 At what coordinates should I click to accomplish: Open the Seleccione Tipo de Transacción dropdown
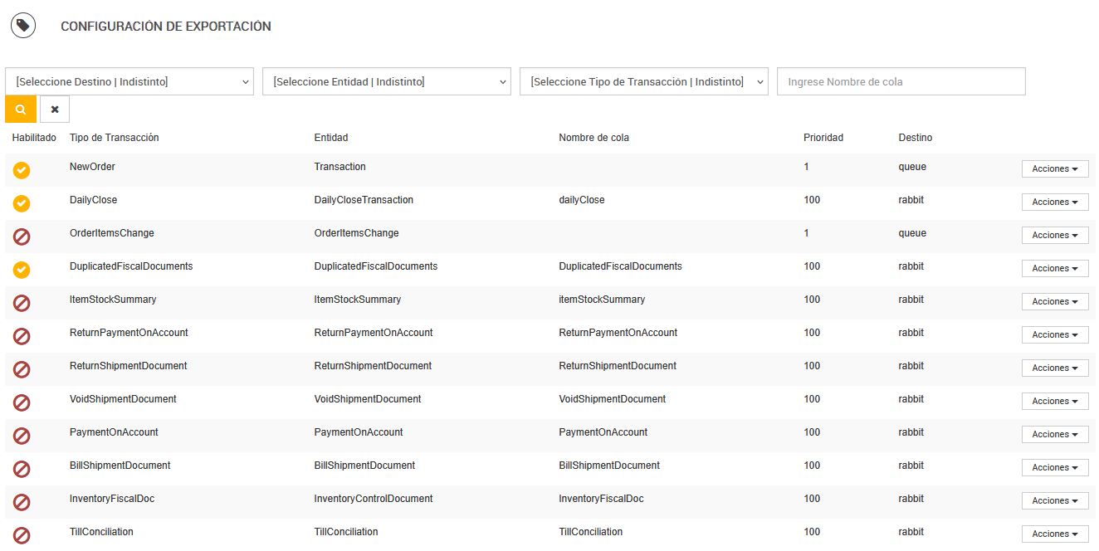[x=644, y=82]
